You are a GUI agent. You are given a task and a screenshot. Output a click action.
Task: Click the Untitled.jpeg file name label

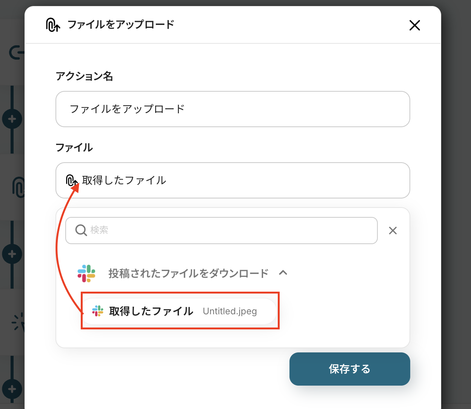pos(229,311)
